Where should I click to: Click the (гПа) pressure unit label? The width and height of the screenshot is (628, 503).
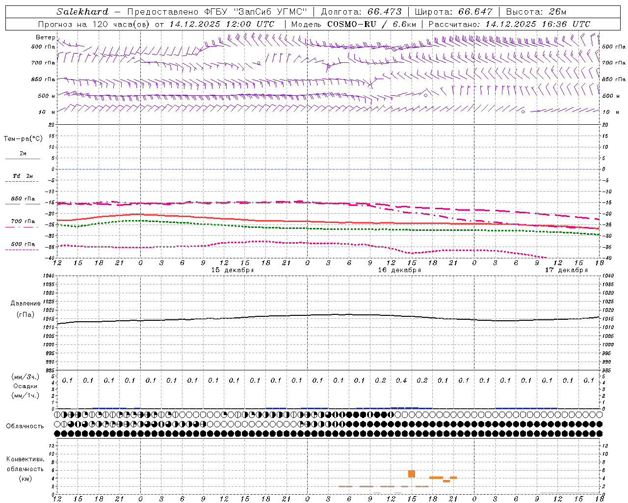tap(26, 315)
